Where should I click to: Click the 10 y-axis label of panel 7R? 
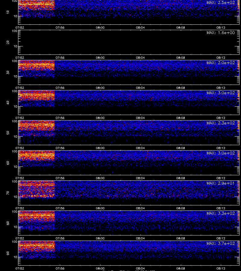[15, 197]
